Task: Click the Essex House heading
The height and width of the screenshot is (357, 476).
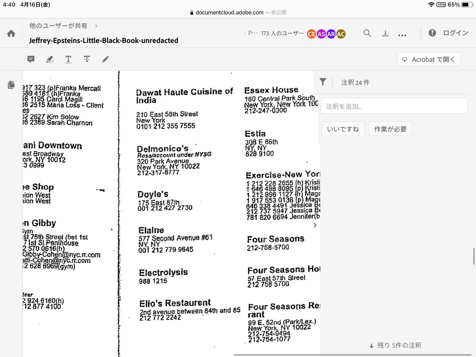Action: pos(271,90)
